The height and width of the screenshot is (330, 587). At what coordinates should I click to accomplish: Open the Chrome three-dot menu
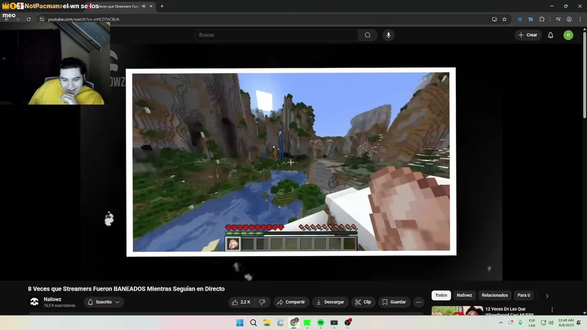(x=579, y=19)
